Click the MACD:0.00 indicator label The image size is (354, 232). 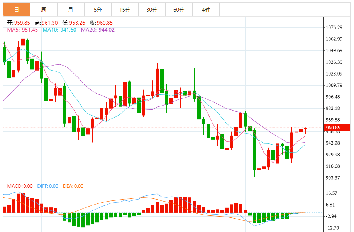point(20,186)
